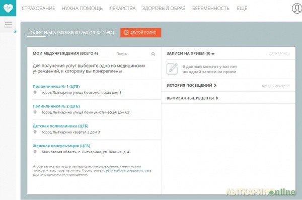This screenshot has height=200, width=302.
Task: Click the pencil note icon in appointments
Action: tap(172, 69)
